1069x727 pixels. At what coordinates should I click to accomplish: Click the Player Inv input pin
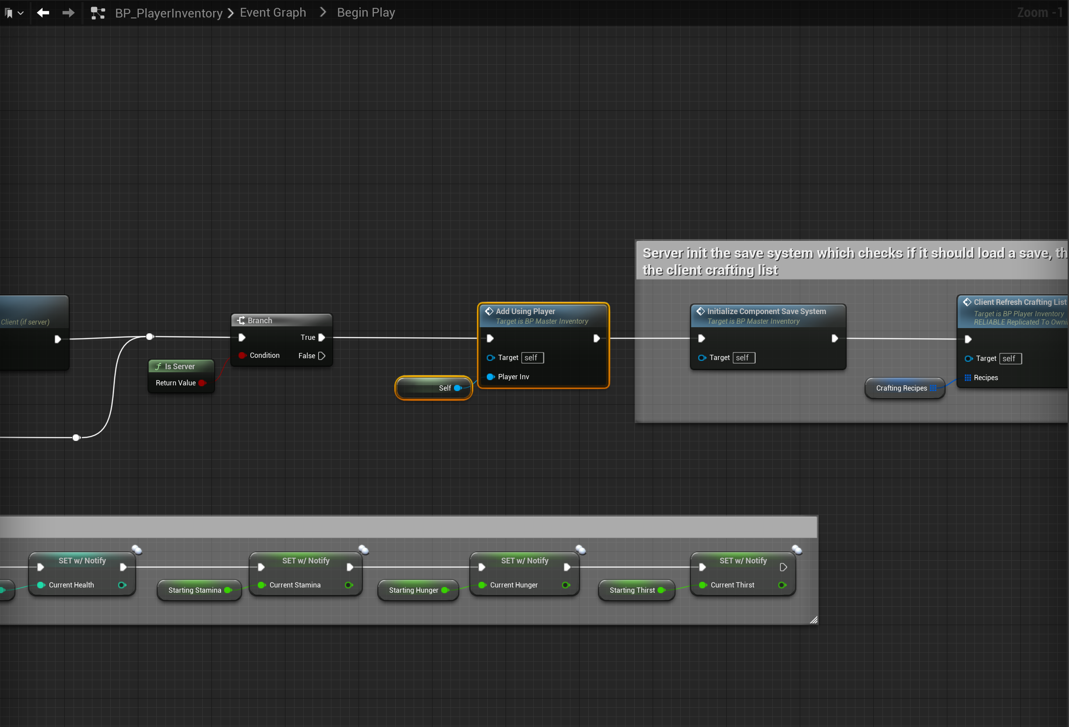490,377
